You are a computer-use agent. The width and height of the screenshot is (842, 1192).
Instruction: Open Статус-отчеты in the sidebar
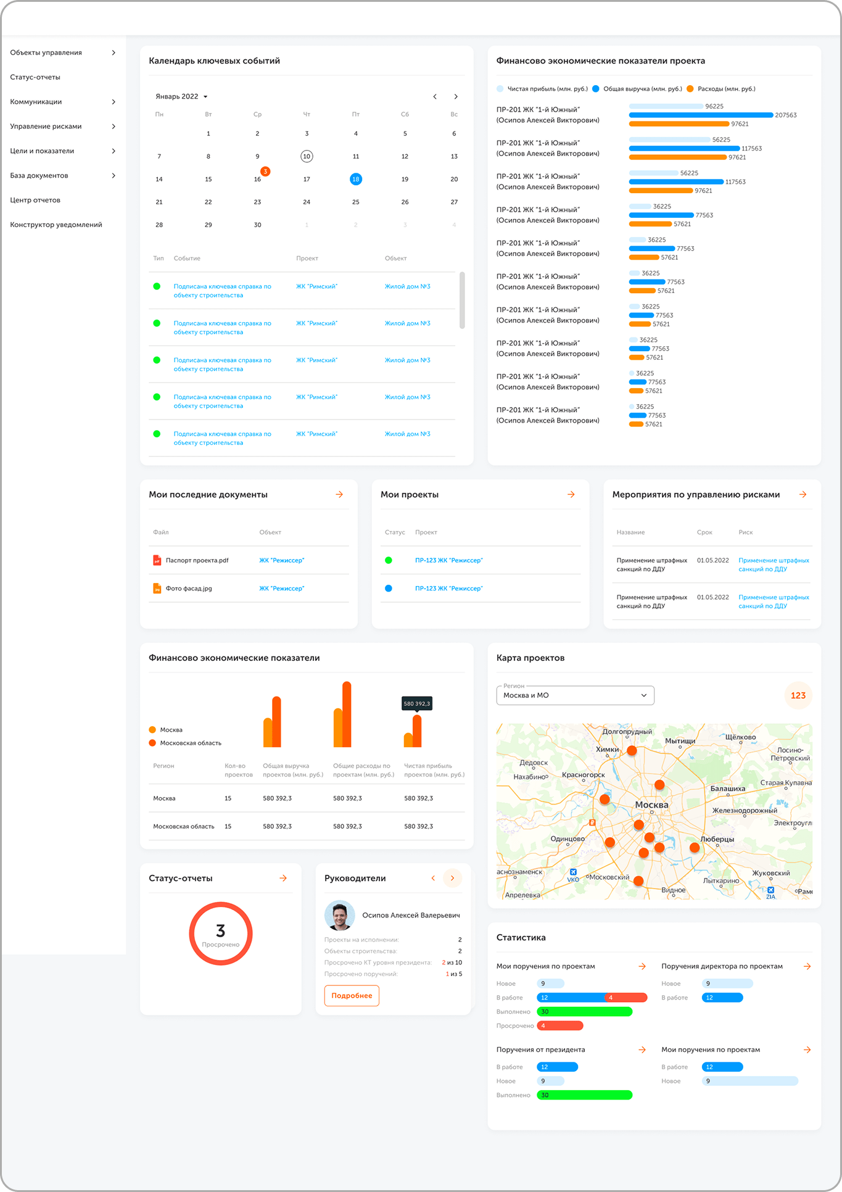point(35,78)
